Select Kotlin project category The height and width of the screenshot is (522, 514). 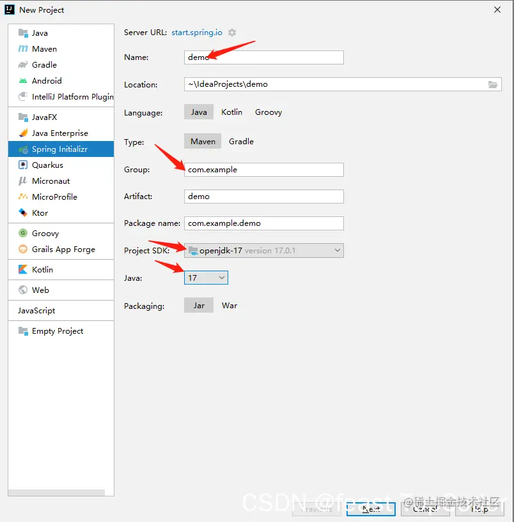(x=61, y=269)
